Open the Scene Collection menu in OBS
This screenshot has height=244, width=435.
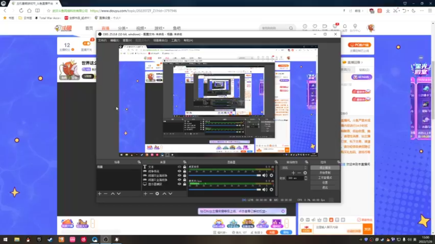click(x=160, y=40)
